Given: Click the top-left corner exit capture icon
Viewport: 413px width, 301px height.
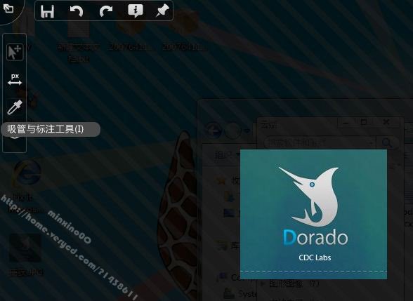Looking at the screenshot, I should (x=8, y=8).
